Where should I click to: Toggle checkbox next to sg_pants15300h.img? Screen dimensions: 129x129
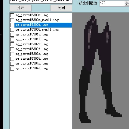coord(12,25)
